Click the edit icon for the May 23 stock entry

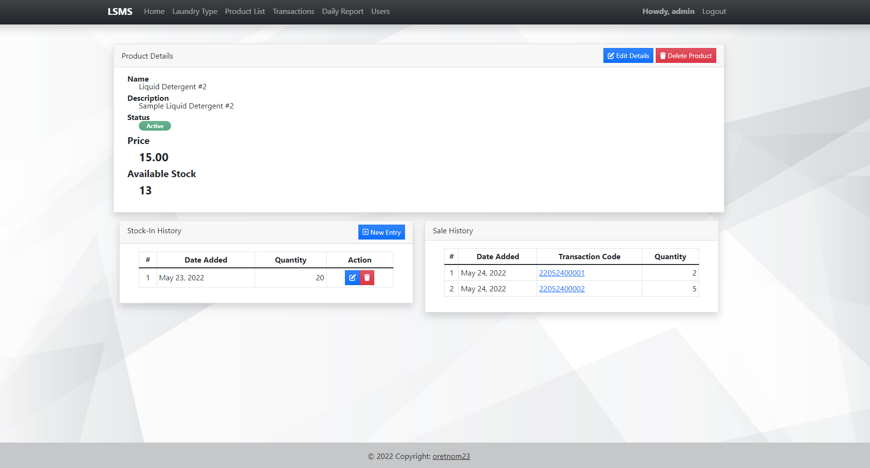click(x=352, y=277)
